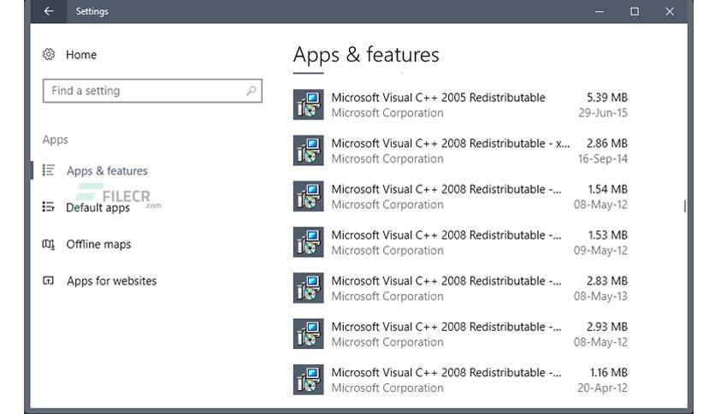Click installer icon of the 2.86 MB entry

[x=308, y=151]
